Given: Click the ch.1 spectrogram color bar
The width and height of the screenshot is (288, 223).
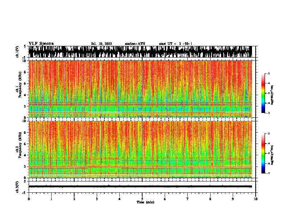Looking at the screenshot, I should pyautogui.click(x=263, y=93).
